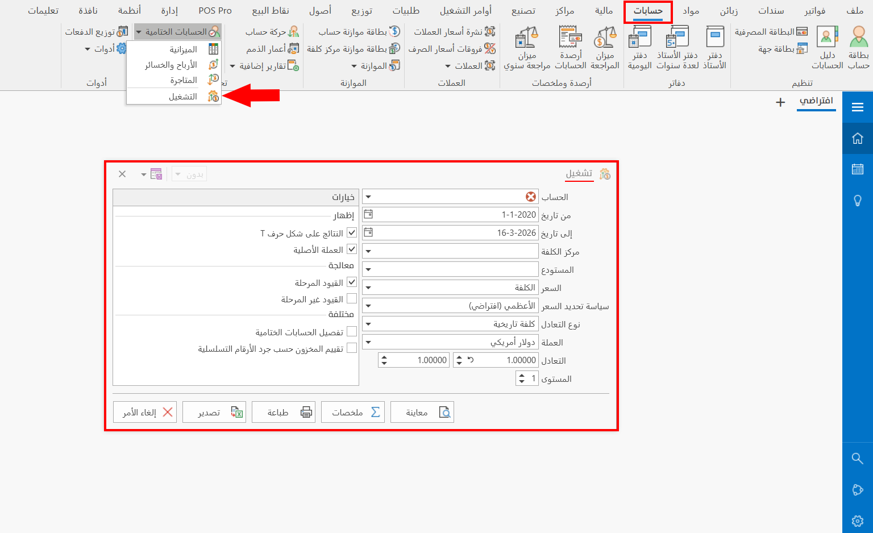
Task: Clear the الحساب field red X
Action: click(531, 197)
